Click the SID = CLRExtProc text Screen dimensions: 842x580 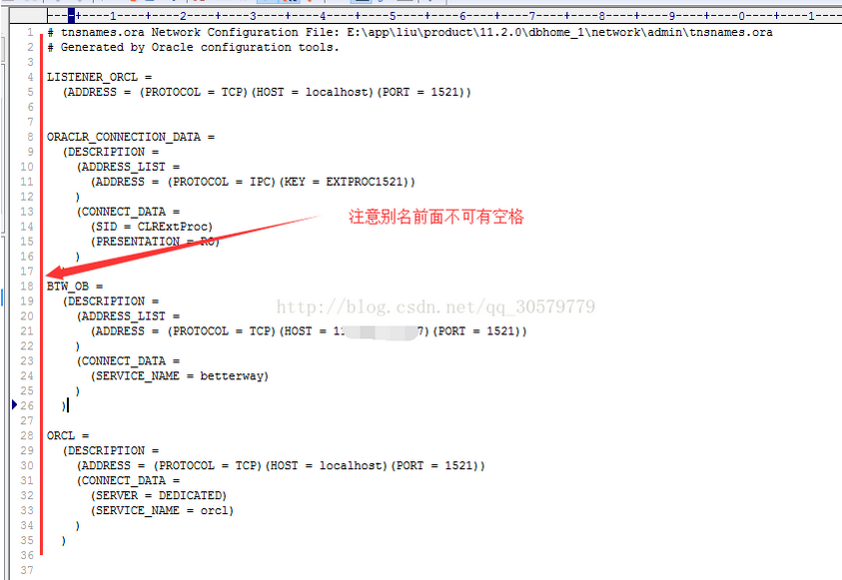(152, 227)
